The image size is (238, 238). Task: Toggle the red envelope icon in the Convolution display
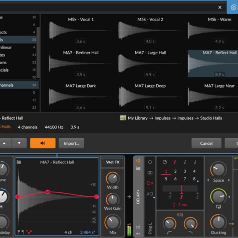pos(29,232)
